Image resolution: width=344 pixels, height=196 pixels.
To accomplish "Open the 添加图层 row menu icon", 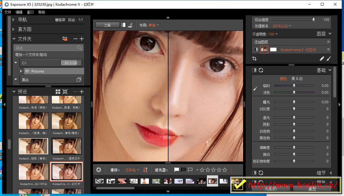I will (x=328, y=42).
